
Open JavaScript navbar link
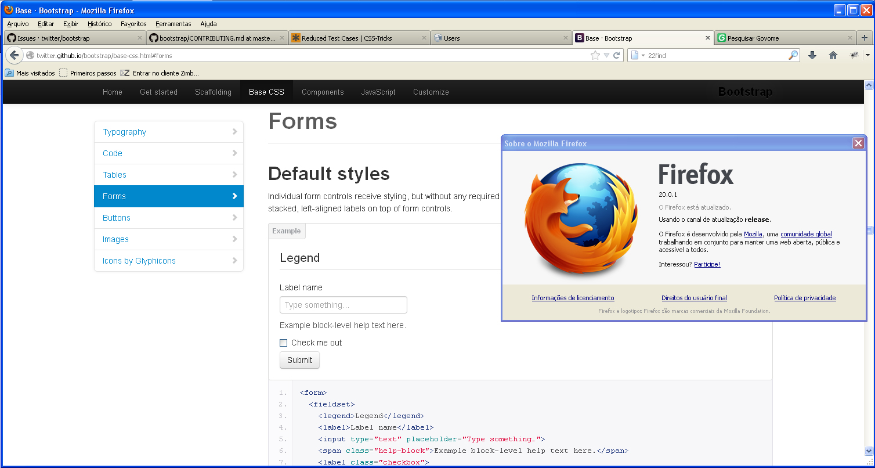pyautogui.click(x=378, y=92)
